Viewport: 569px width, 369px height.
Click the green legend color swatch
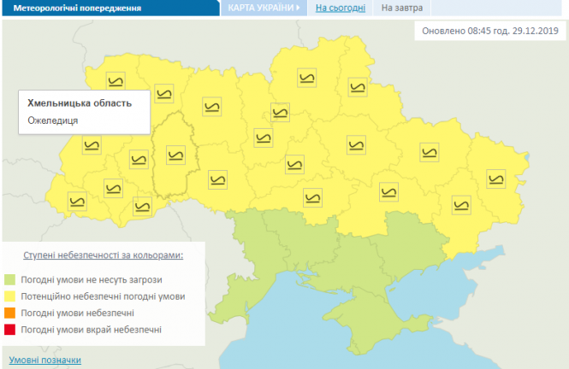(x=9, y=279)
